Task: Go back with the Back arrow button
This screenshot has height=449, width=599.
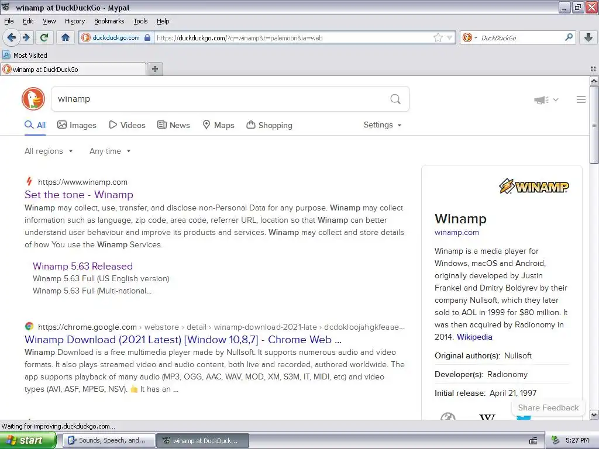Action: coord(11,37)
